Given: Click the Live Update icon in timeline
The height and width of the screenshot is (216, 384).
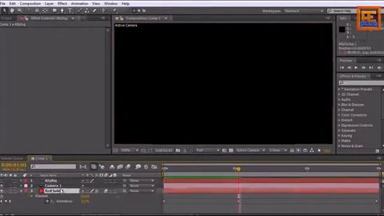Looking at the screenshot, I should pyautogui.click(x=94, y=167).
